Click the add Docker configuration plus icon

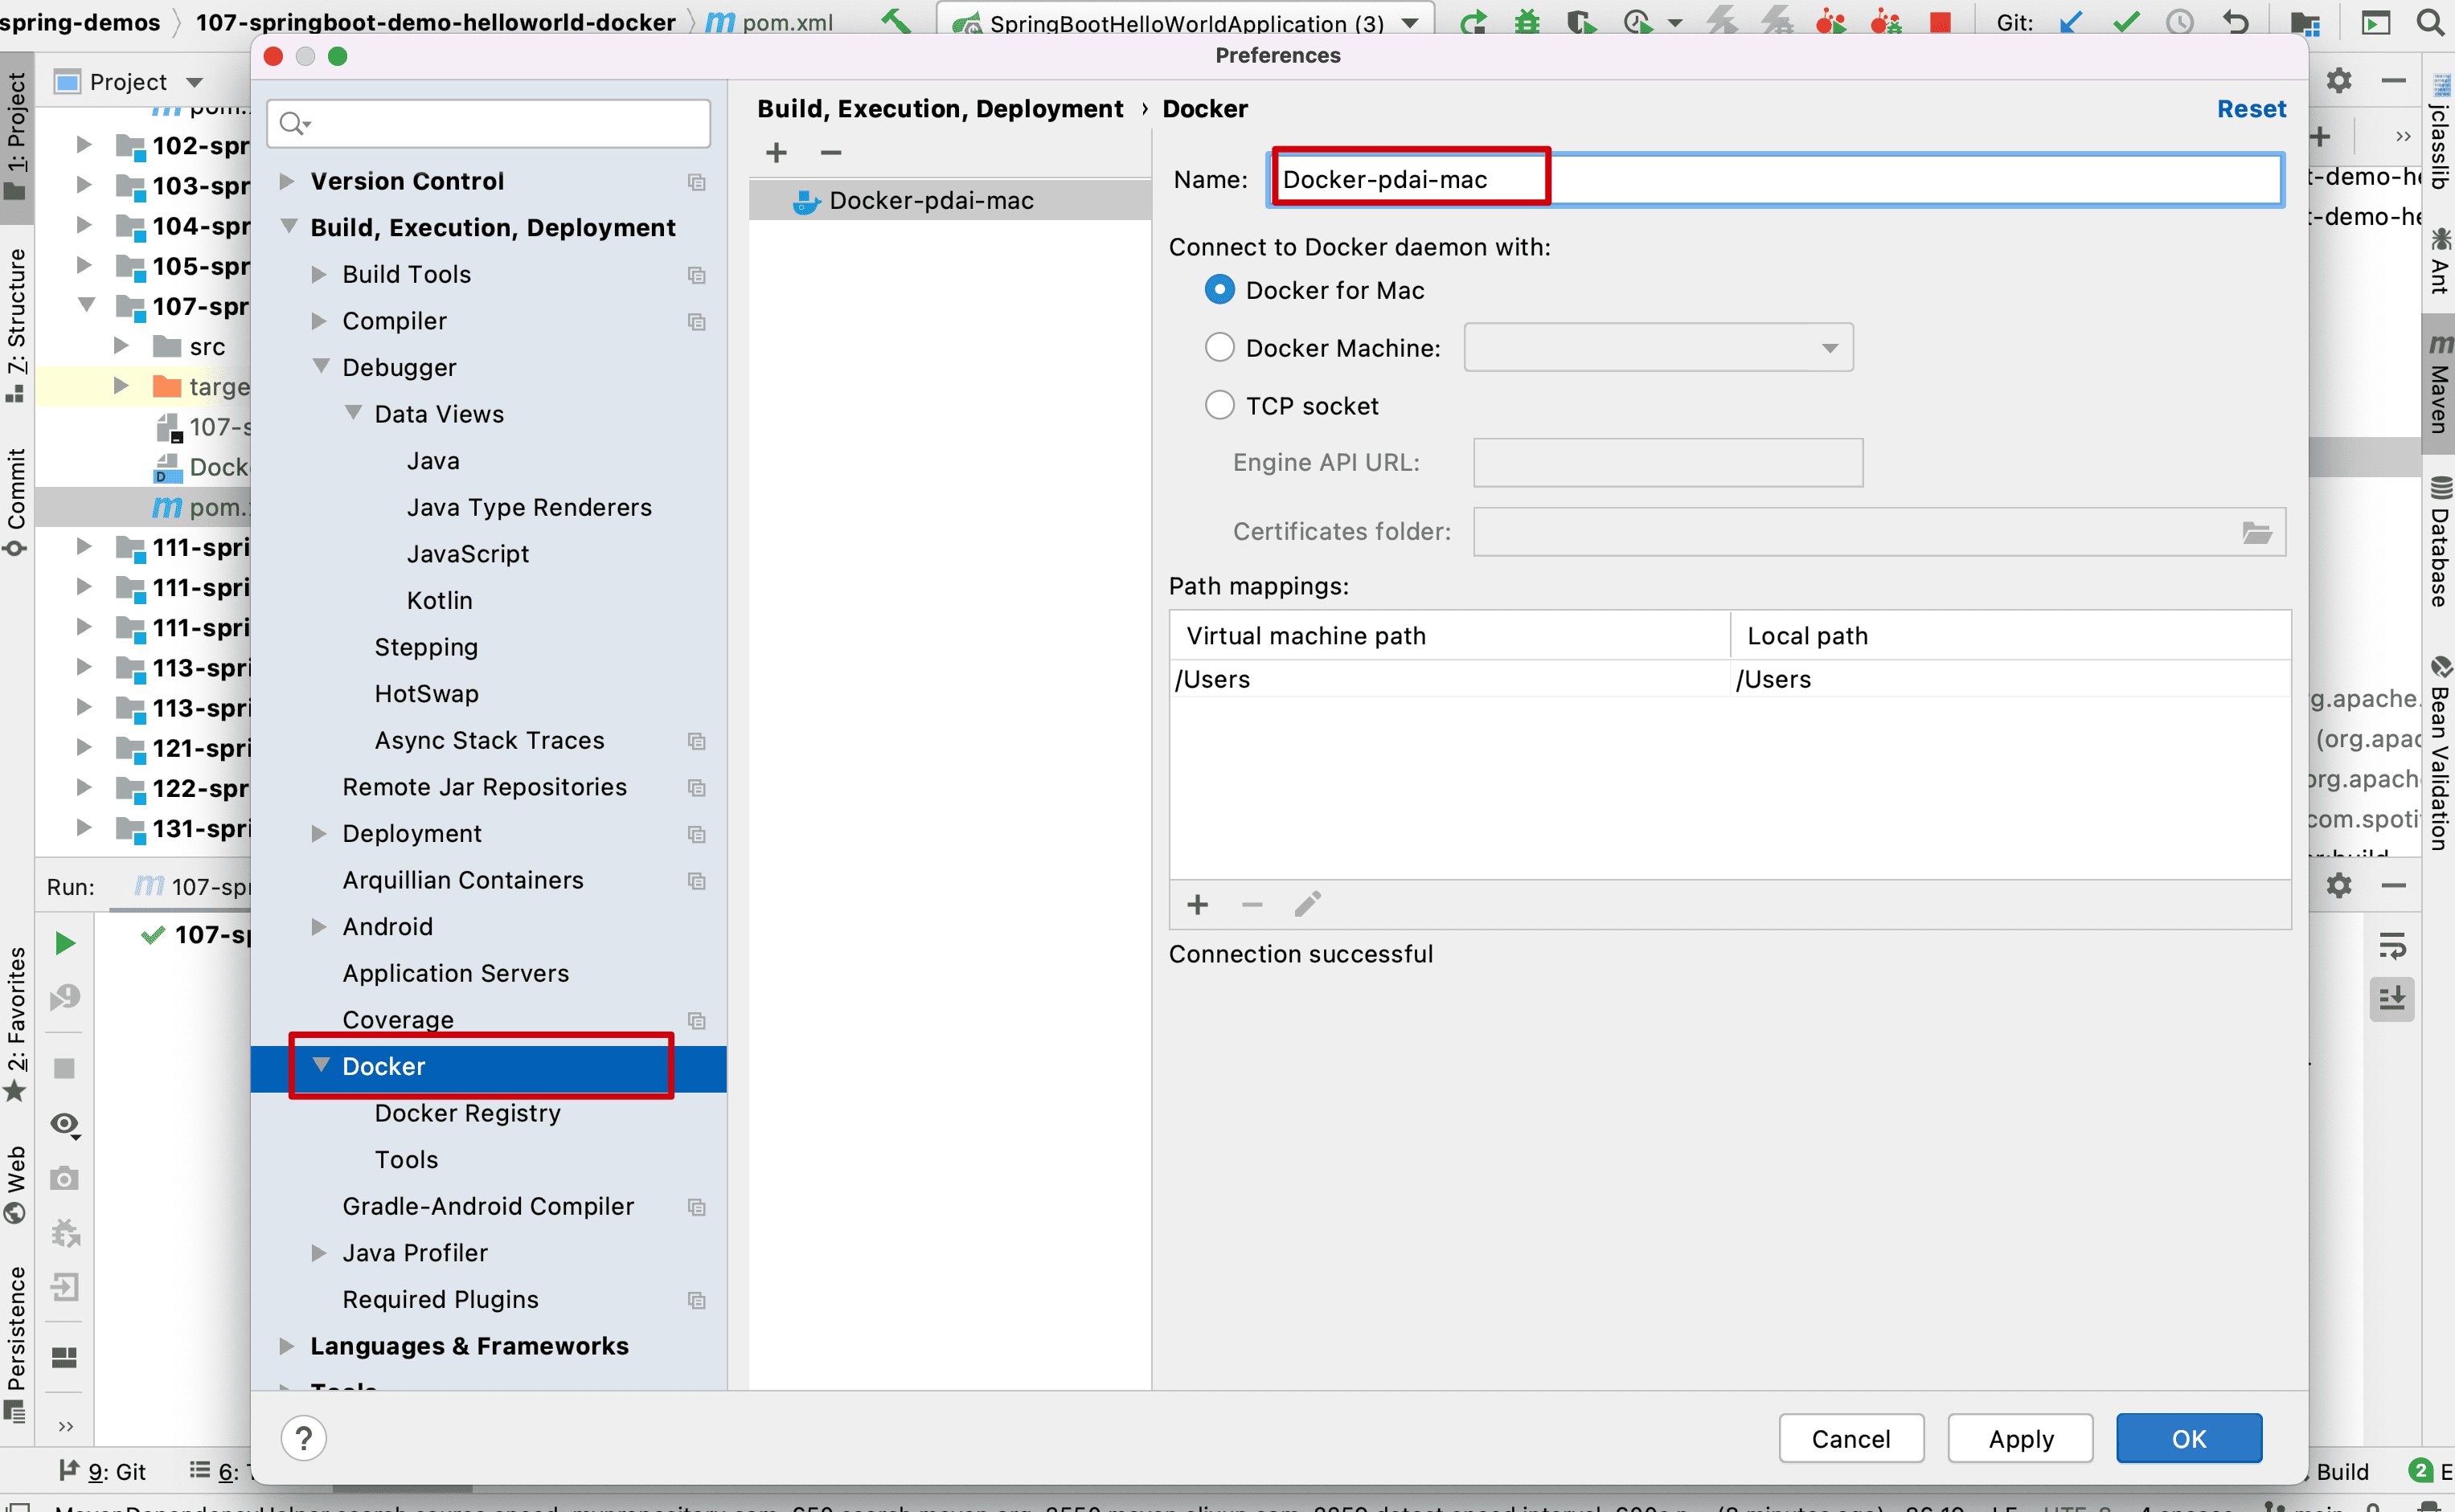[x=777, y=152]
